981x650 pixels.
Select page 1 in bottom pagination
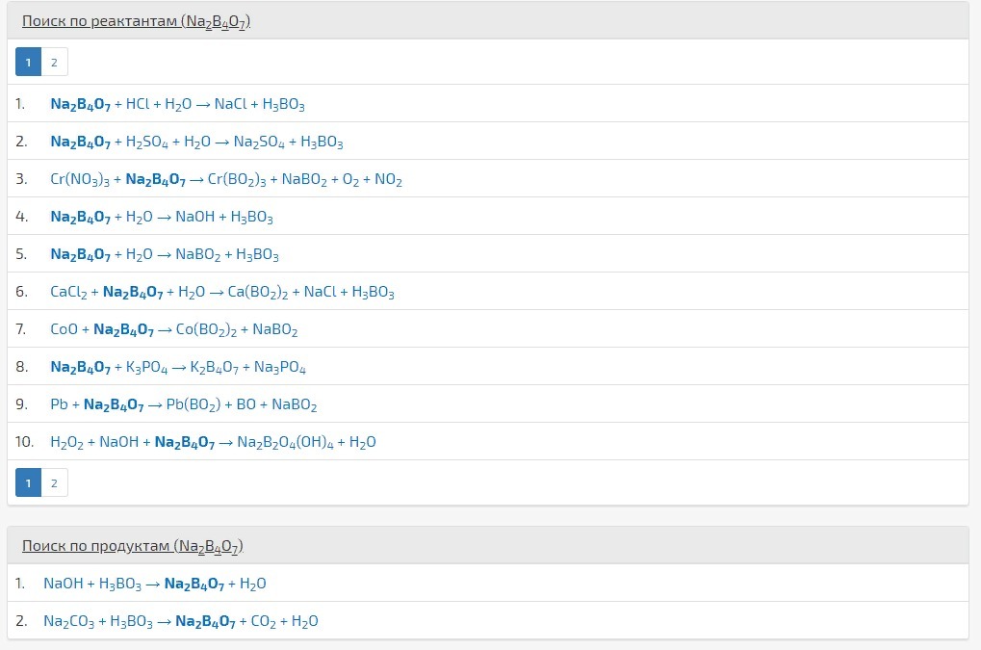[x=29, y=483]
